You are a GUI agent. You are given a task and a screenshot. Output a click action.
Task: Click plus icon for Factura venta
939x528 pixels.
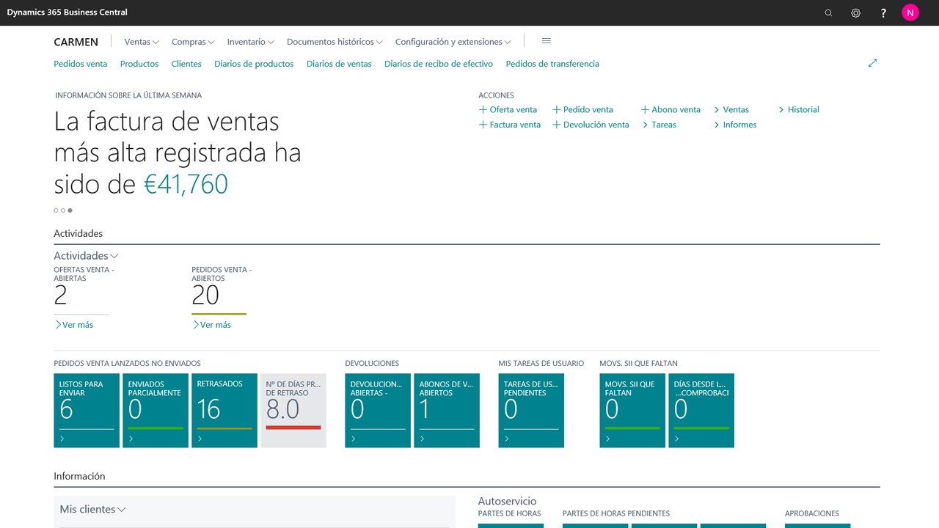(x=483, y=125)
